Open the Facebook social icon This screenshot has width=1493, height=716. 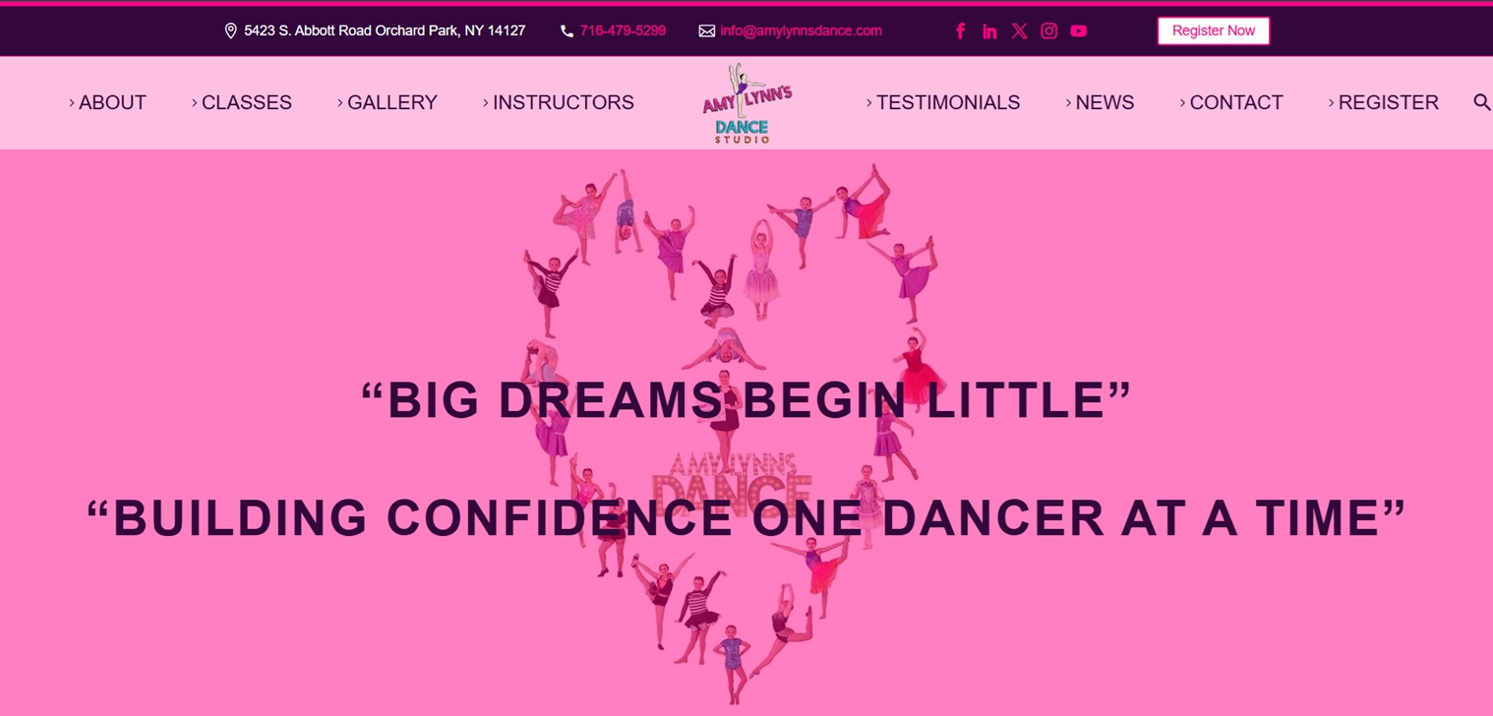point(961,30)
